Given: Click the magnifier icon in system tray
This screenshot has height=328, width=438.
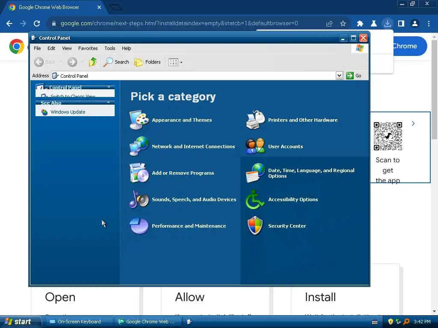Looking at the screenshot, I should [406, 322].
